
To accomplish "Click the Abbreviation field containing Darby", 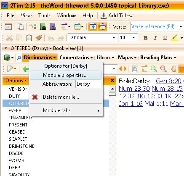I will coord(88,84).
